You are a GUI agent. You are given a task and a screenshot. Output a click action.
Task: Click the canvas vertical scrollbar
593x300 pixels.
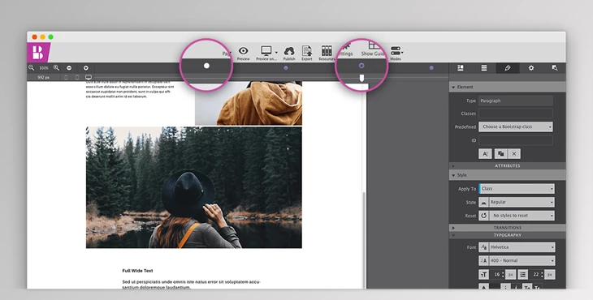[365, 240]
